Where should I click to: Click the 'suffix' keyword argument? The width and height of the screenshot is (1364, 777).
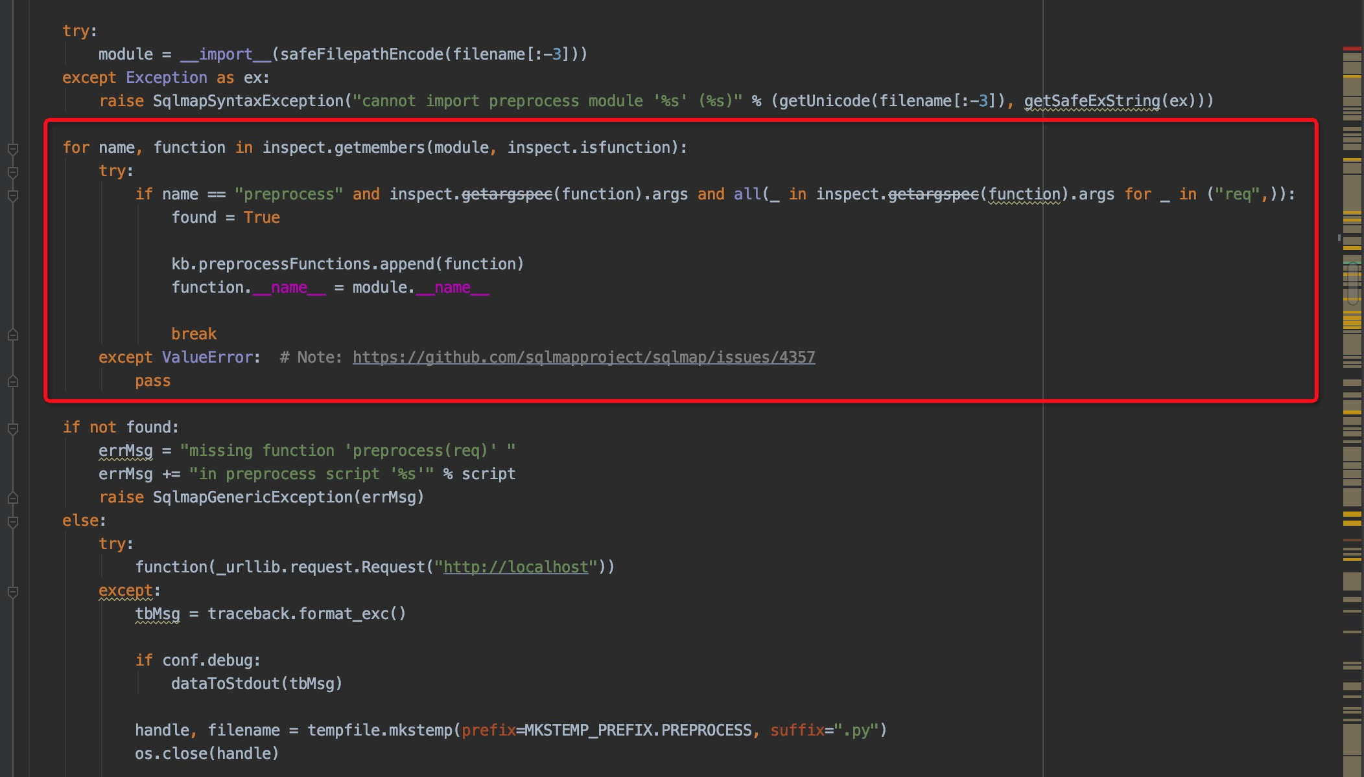pyautogui.click(x=797, y=730)
